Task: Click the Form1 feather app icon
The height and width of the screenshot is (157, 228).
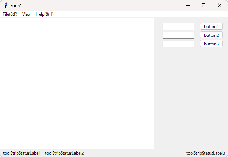Action: [6, 5]
